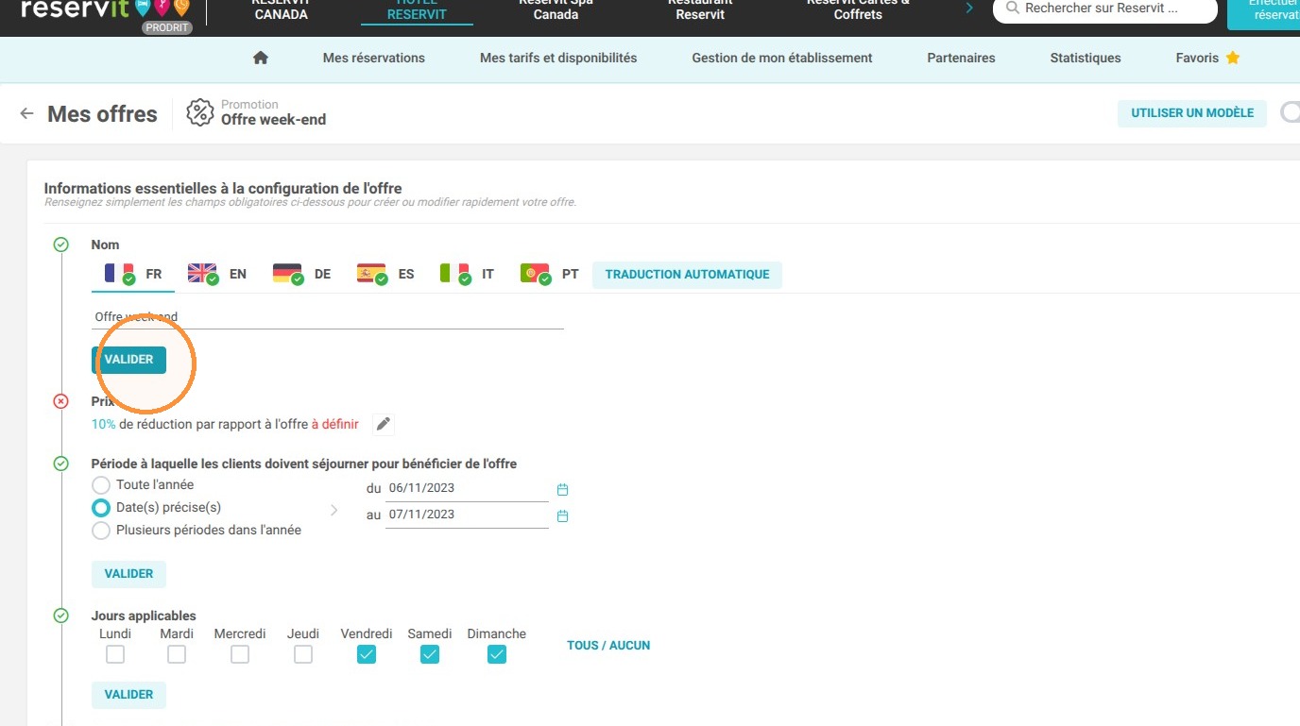Uncheck the Vendredi checkbox
The height and width of the screenshot is (726, 1300).
(367, 654)
